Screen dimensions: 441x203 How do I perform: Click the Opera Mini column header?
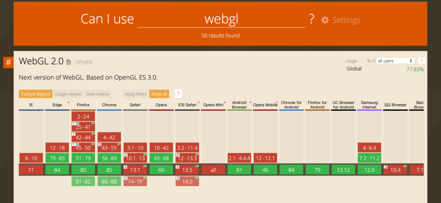click(x=213, y=105)
